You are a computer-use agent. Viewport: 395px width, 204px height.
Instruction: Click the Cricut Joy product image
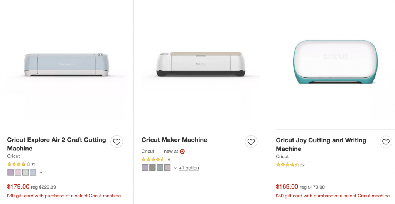[x=335, y=62]
